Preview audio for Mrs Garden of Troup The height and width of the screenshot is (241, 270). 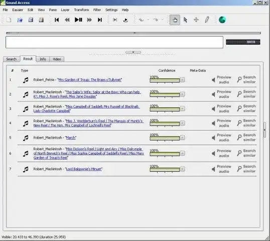221,80
